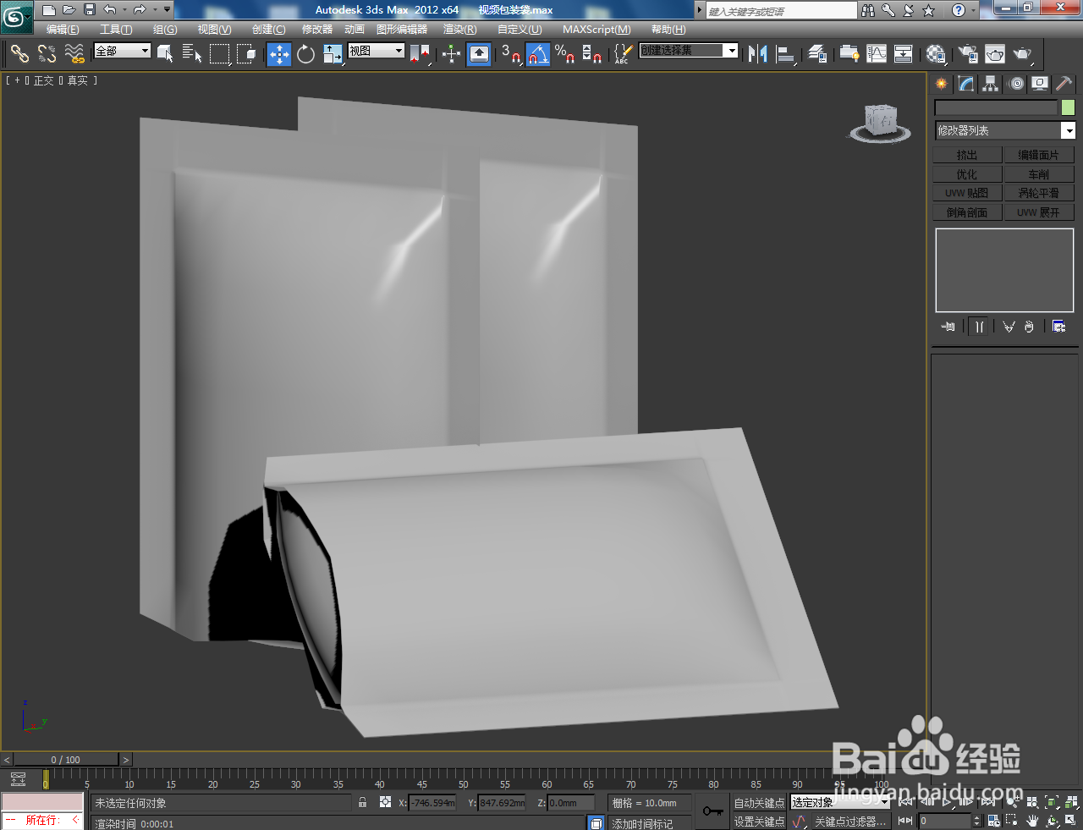Toggle Window/Crossing selection mode
The height and width of the screenshot is (830, 1083).
pos(247,53)
